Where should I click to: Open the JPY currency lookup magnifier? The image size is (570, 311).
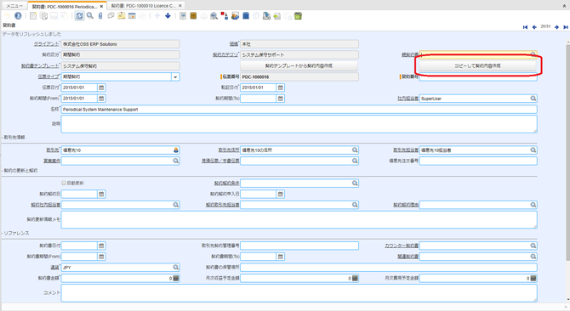175,268
